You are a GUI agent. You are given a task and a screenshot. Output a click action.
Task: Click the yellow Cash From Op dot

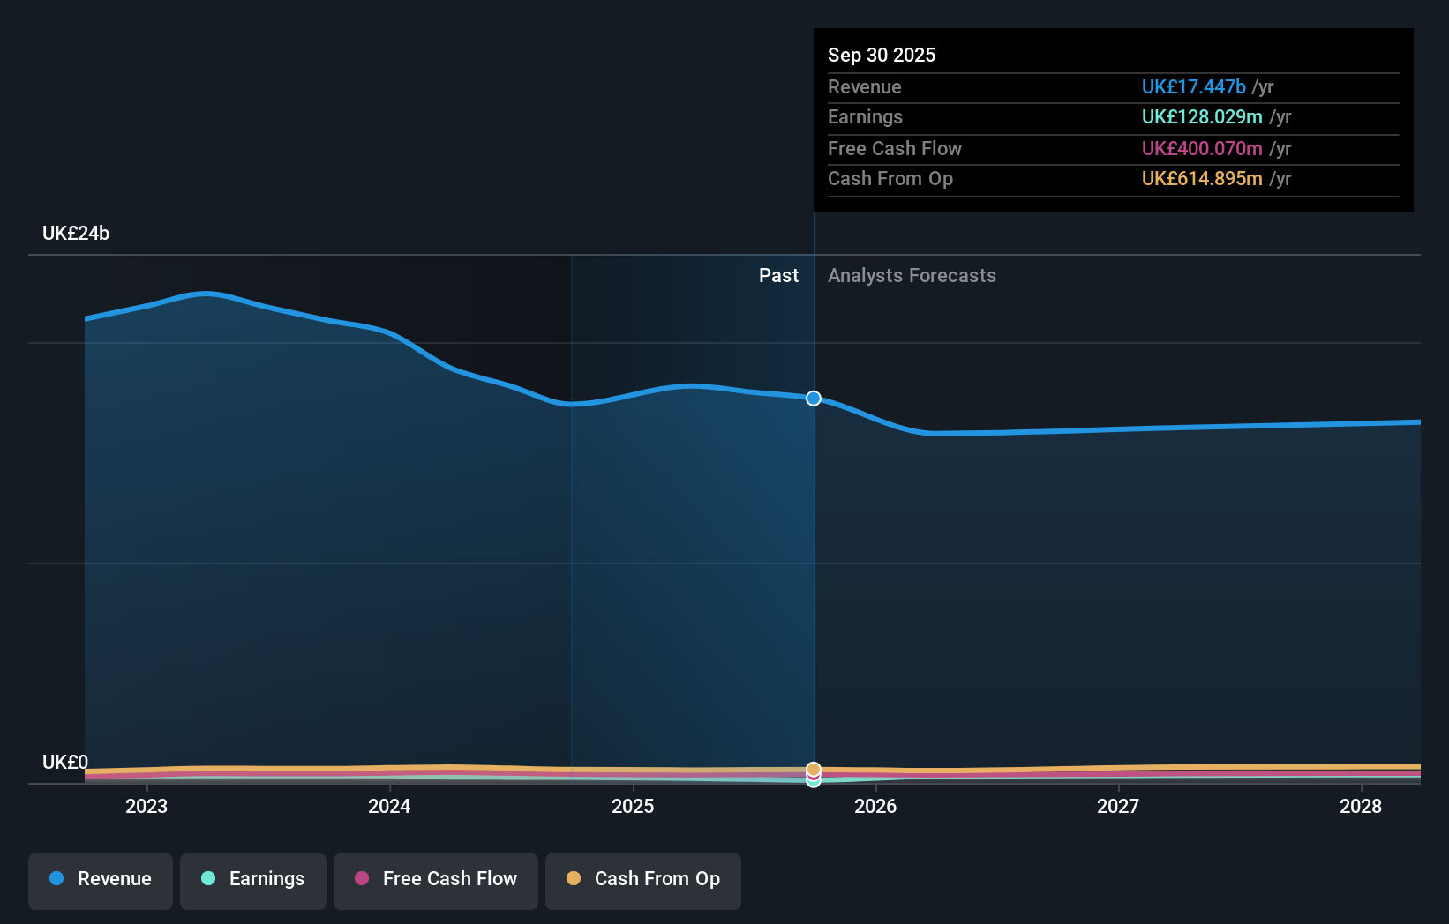pos(574,878)
